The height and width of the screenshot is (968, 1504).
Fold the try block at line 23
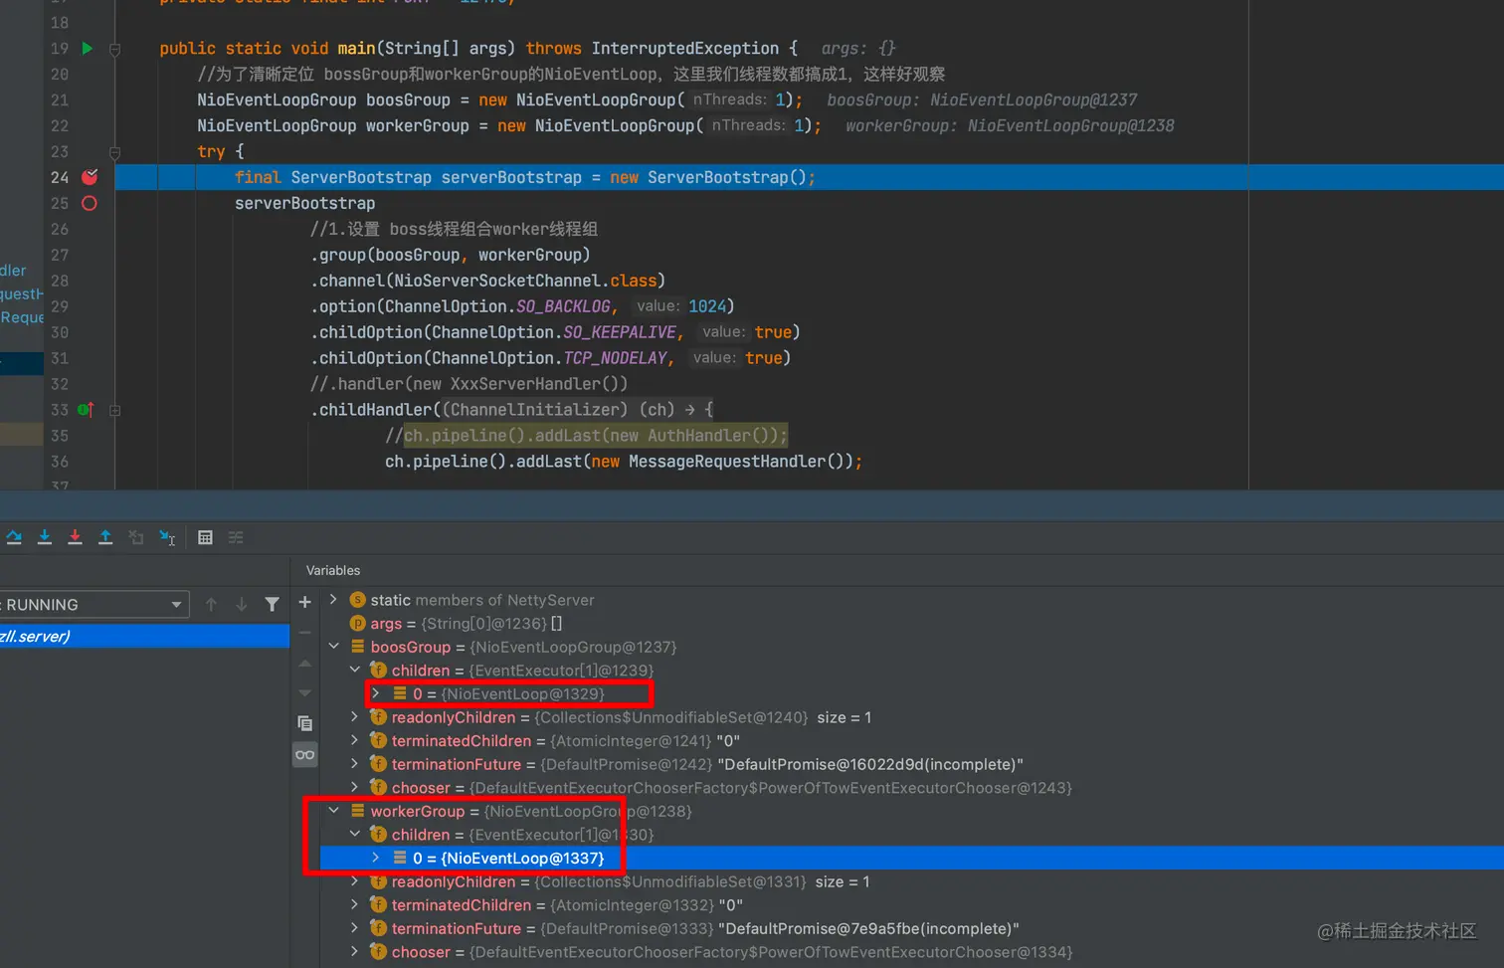click(x=114, y=152)
